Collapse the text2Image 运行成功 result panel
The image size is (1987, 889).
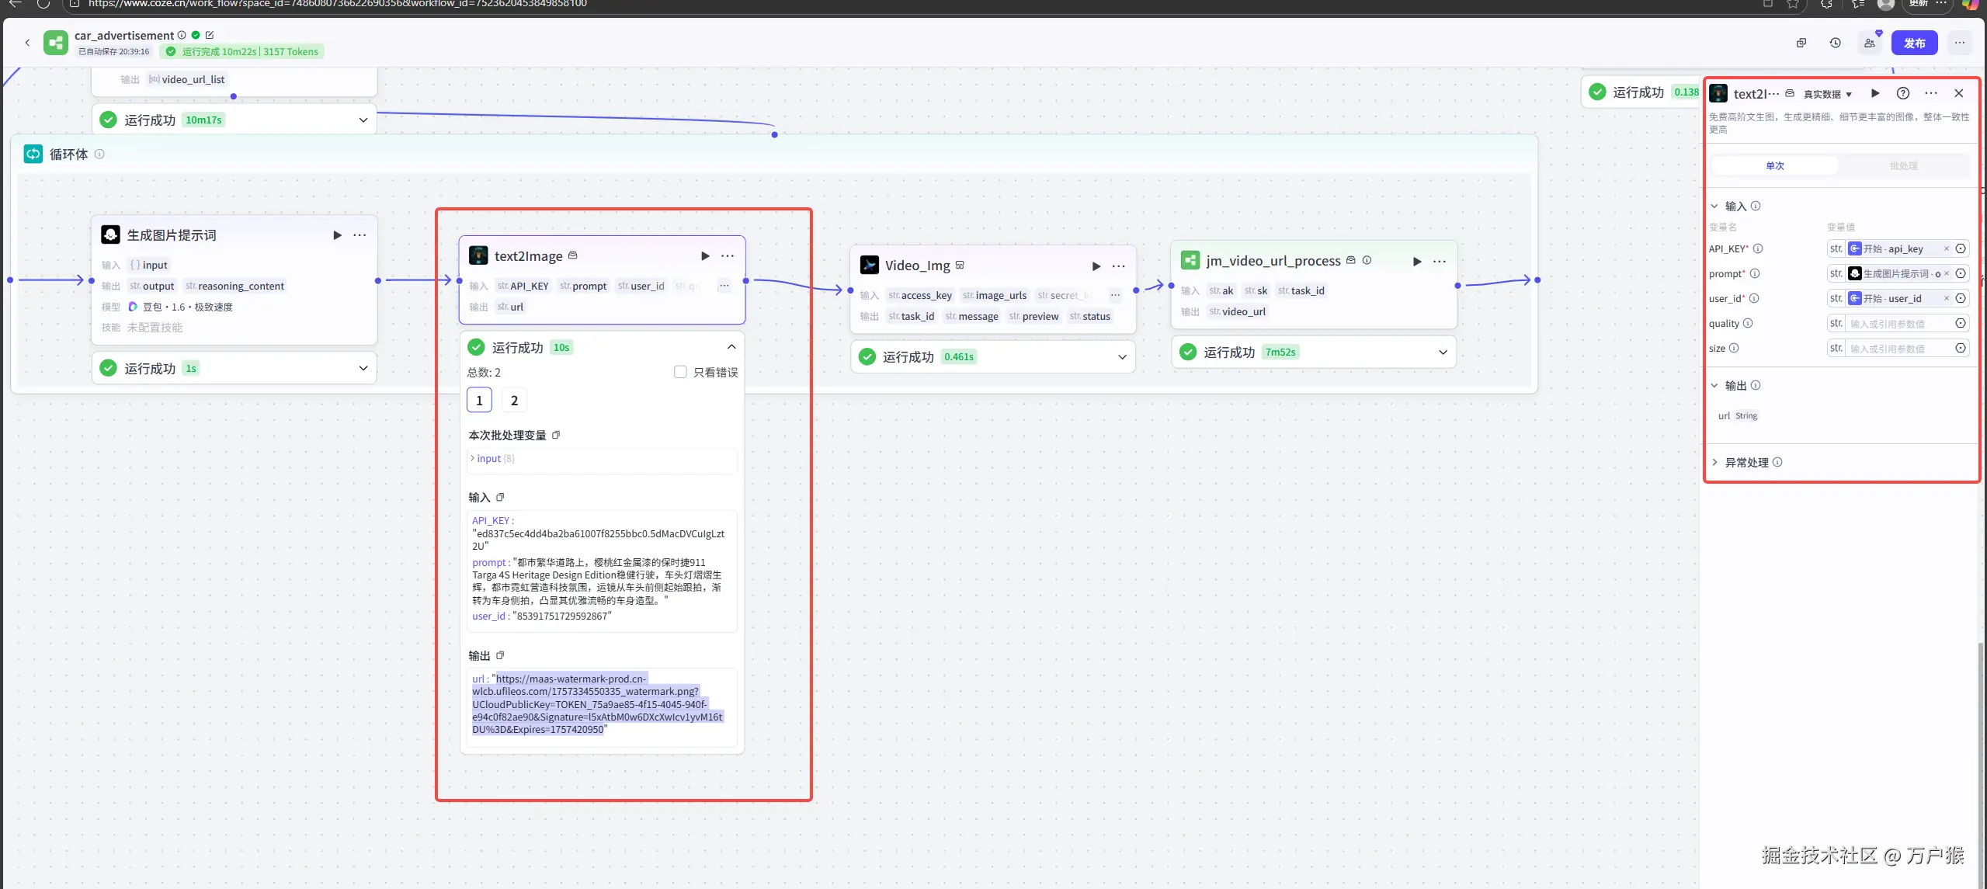pyautogui.click(x=731, y=347)
